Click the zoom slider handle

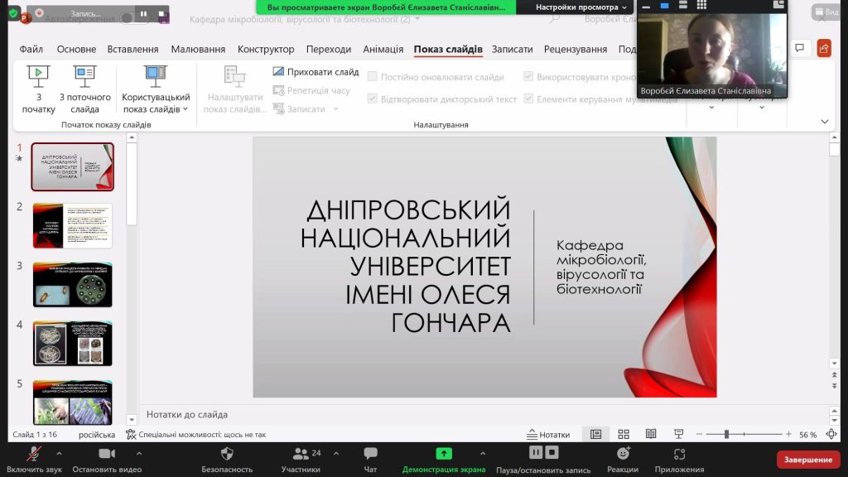[726, 434]
